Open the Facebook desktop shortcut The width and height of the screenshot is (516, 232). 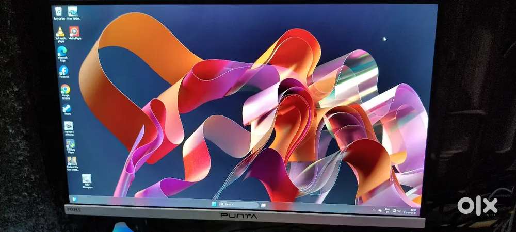point(63,71)
